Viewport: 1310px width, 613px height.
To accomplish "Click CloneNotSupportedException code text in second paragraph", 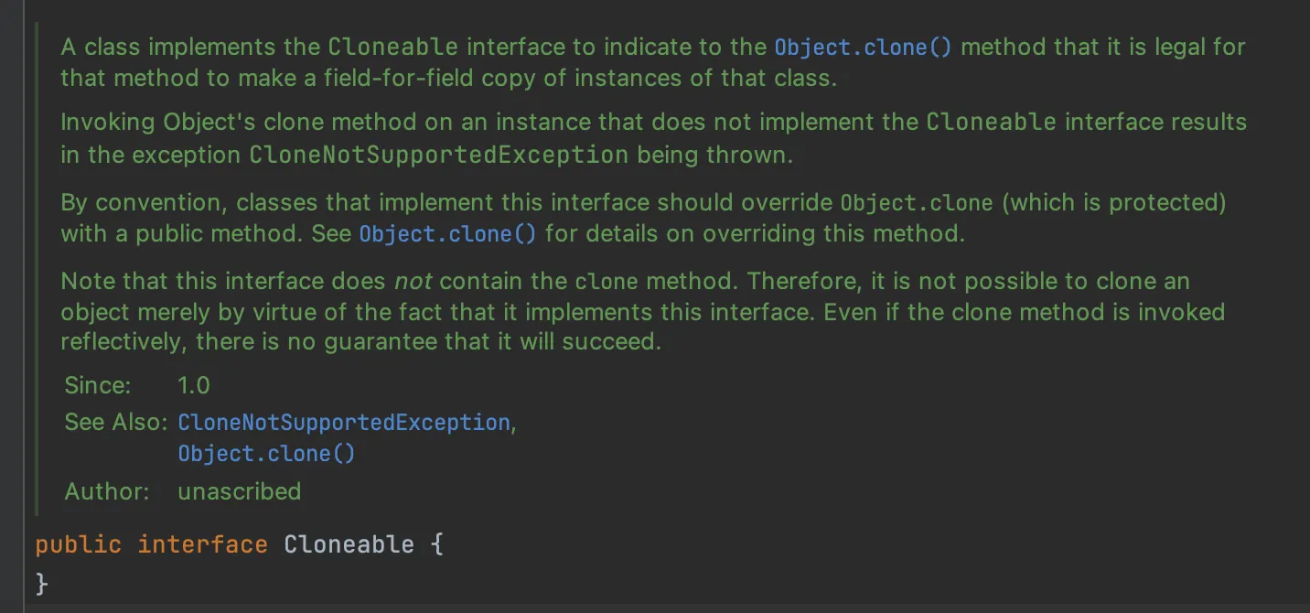I will [x=439, y=156].
